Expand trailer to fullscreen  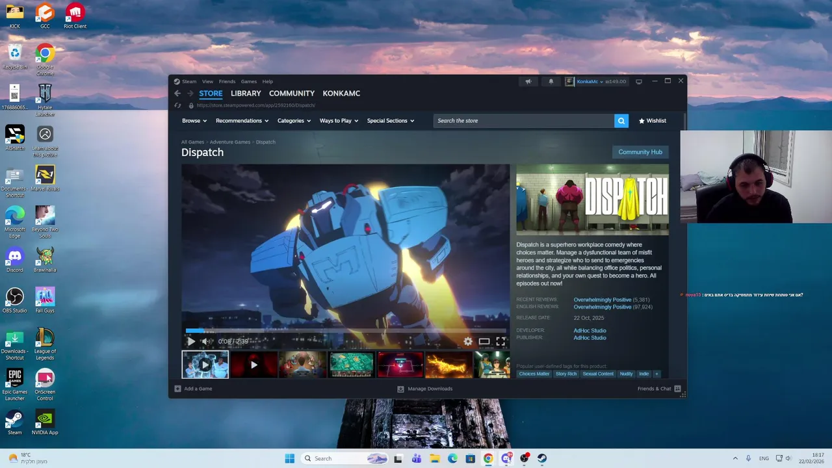point(501,341)
